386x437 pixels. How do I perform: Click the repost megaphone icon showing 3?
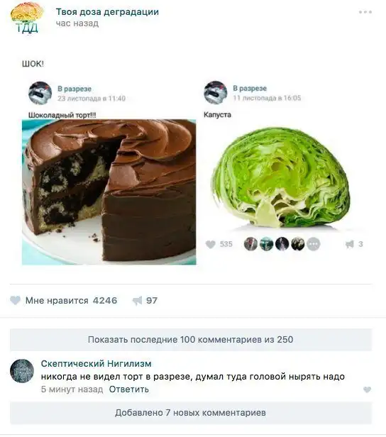tap(350, 244)
